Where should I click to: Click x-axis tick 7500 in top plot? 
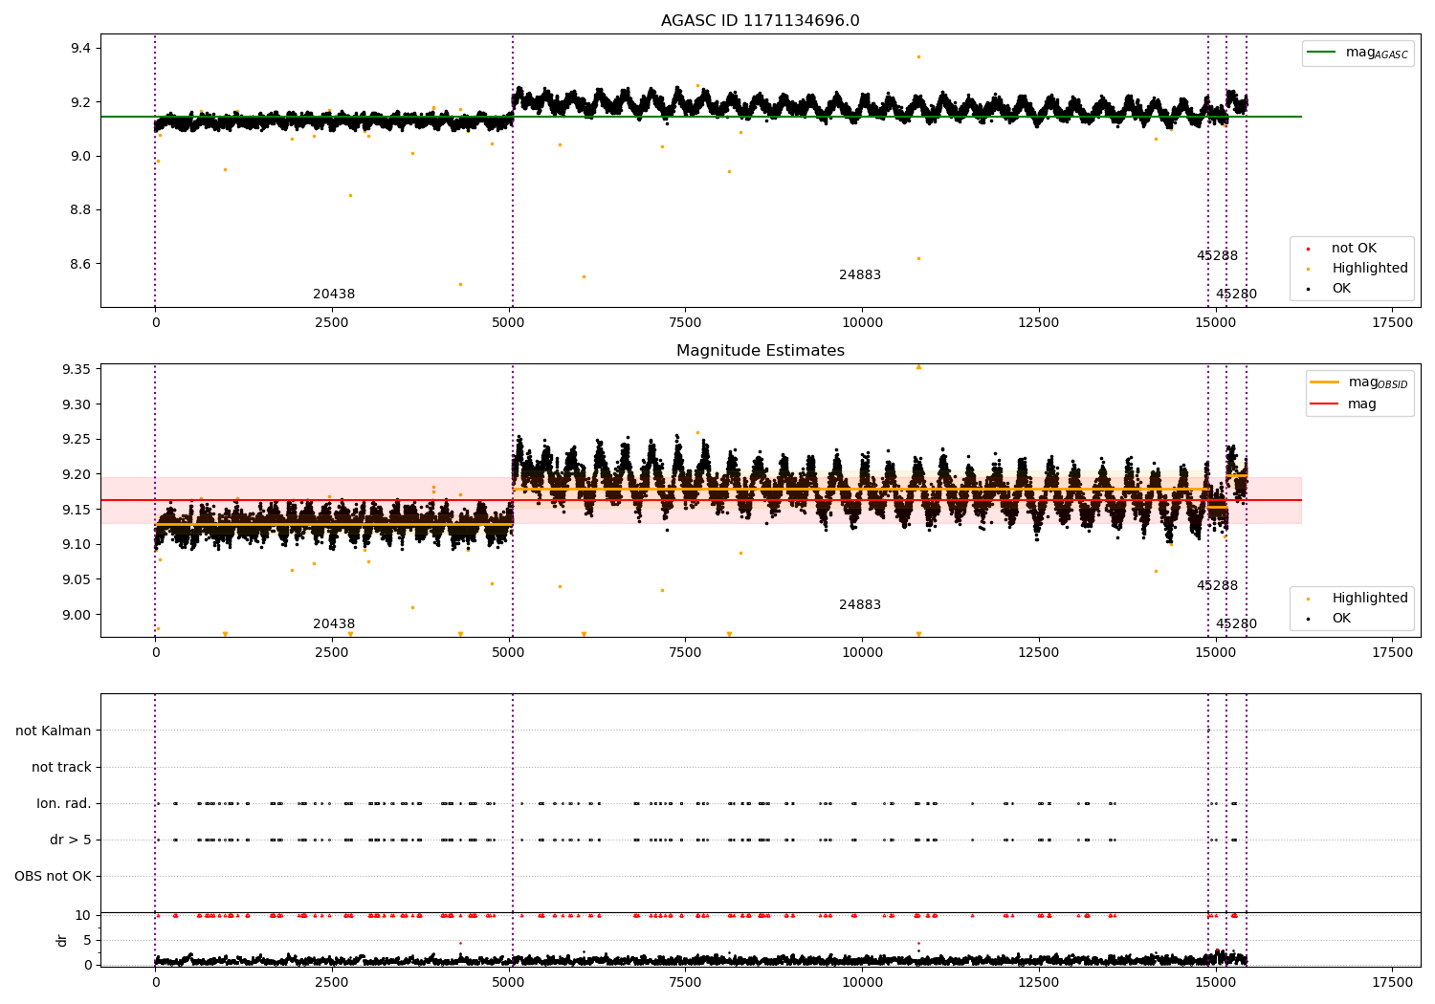click(685, 323)
